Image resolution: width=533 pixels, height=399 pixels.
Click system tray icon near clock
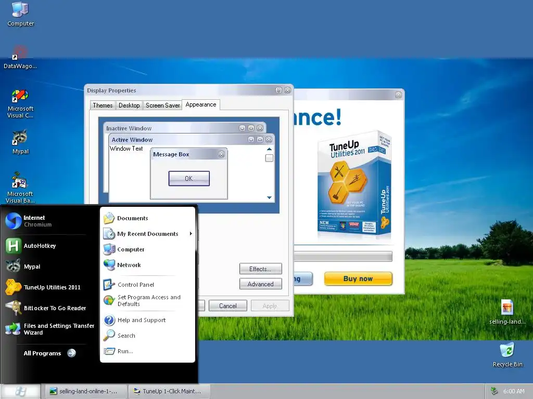(494, 391)
